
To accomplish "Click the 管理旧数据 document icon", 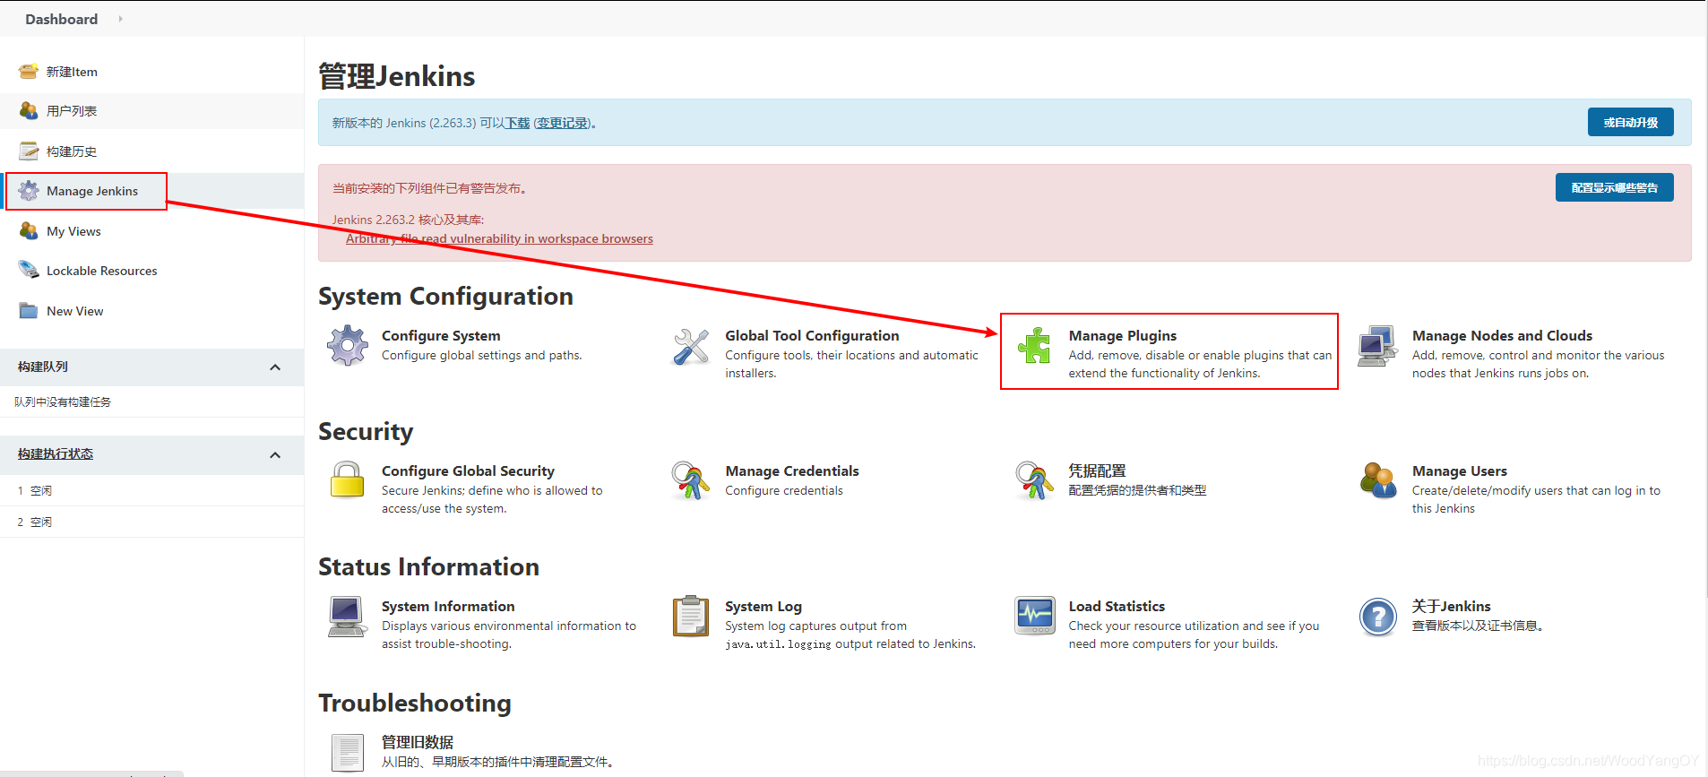I will [x=348, y=752].
